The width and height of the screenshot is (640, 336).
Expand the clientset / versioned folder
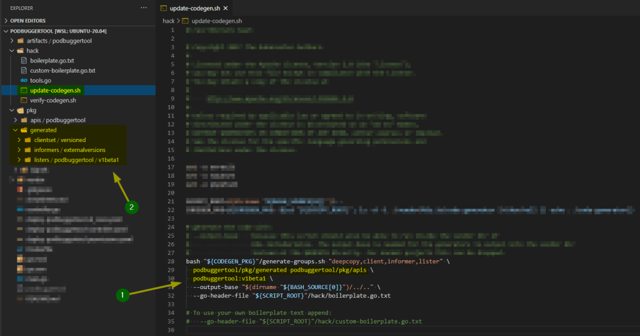tap(19, 140)
